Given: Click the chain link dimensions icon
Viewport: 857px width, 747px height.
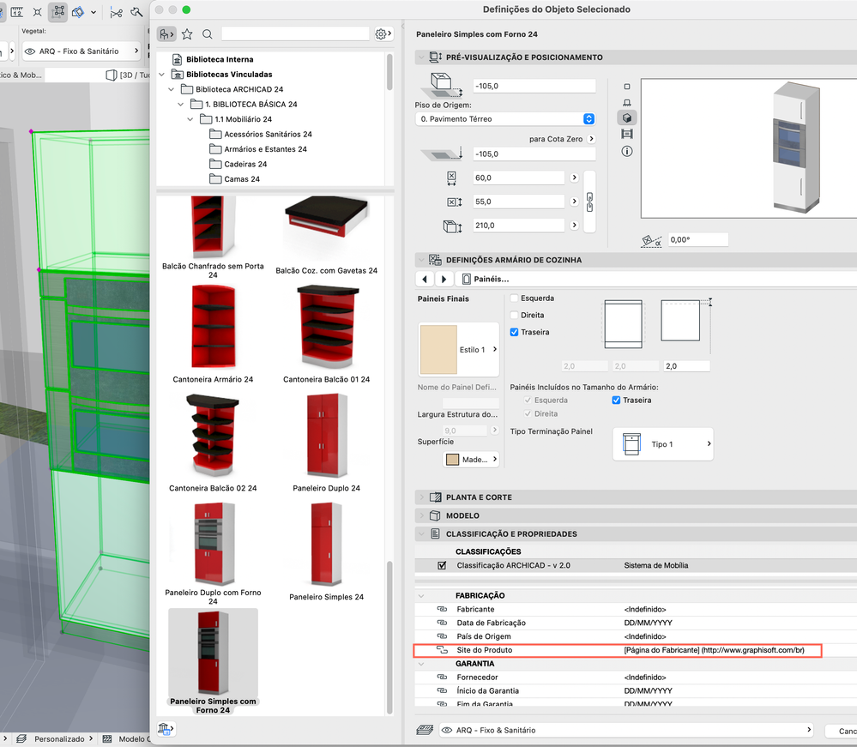Looking at the screenshot, I should point(588,202).
